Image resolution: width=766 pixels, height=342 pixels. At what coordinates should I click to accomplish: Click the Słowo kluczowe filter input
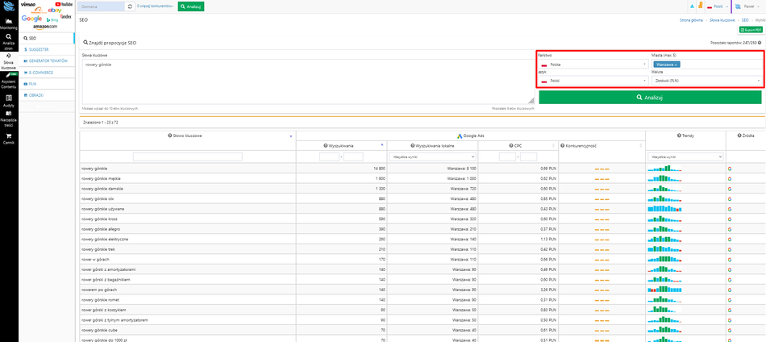185,156
